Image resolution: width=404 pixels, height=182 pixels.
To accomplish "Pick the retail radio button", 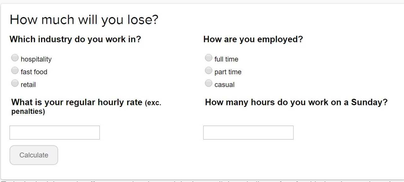I will (x=15, y=83).
